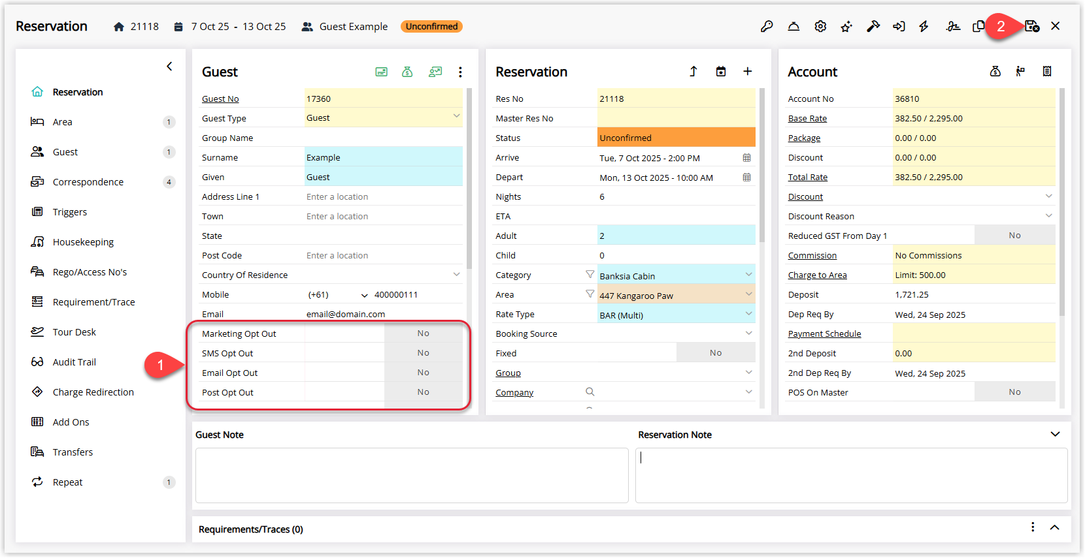Viewport: 1085px width, 558px height.
Task: Collapse the Guest/Reservation Note section
Action: click(x=1055, y=435)
